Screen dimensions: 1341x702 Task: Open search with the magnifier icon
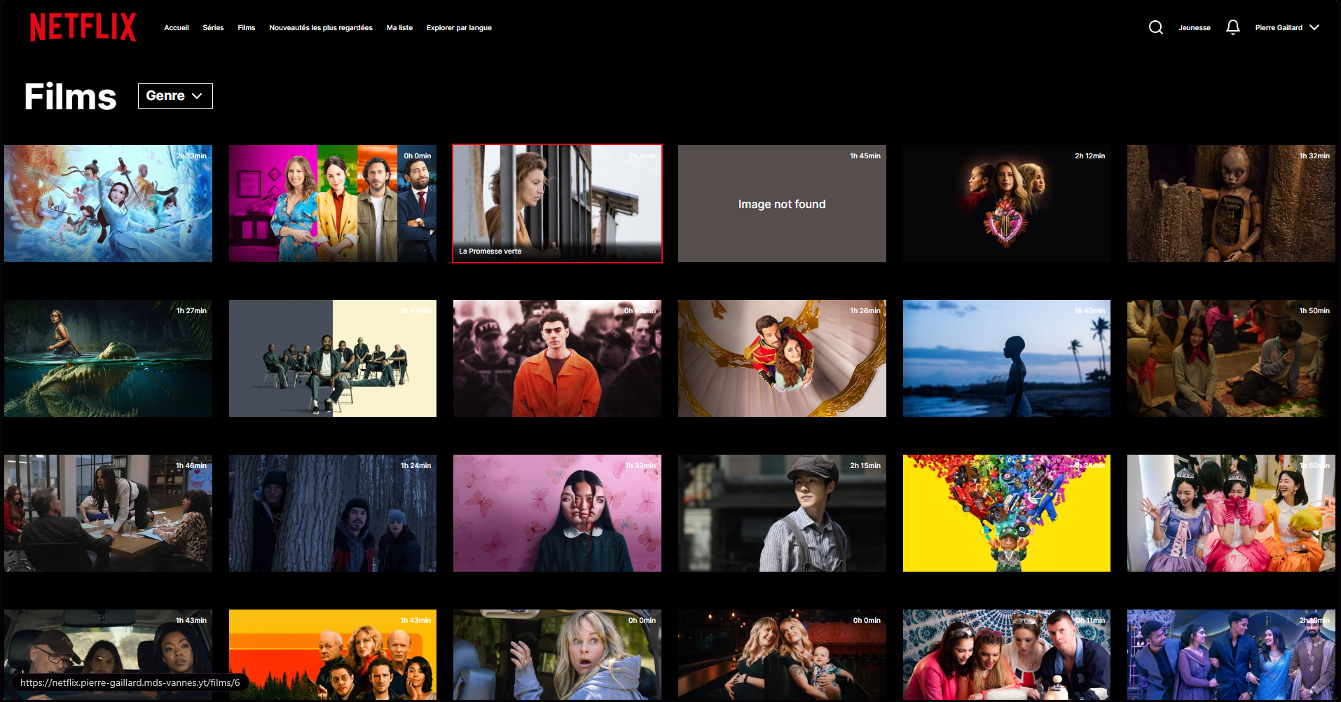[x=1155, y=27]
